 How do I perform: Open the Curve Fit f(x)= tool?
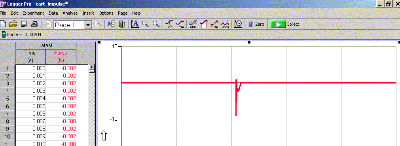point(225,24)
